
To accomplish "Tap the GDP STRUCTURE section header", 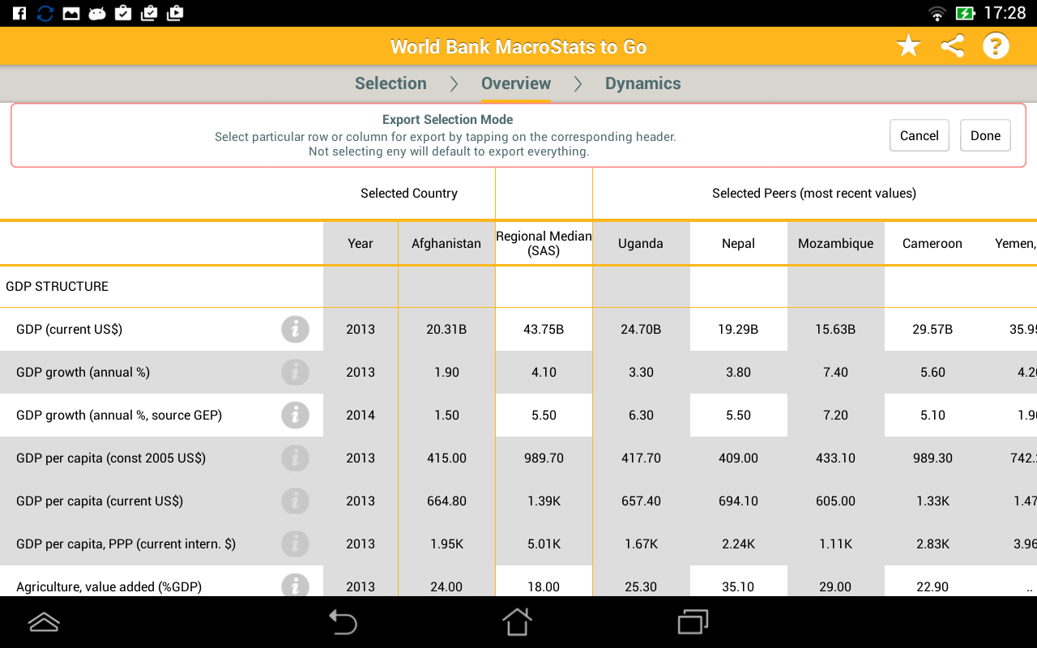I will 57,286.
